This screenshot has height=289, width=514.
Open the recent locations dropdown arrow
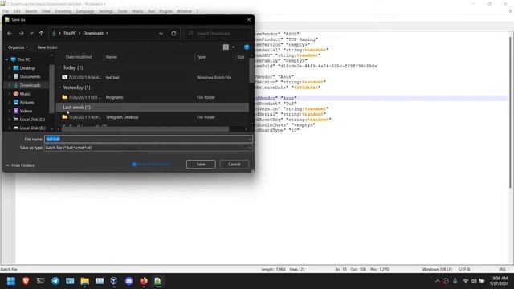pyautogui.click(x=31, y=34)
